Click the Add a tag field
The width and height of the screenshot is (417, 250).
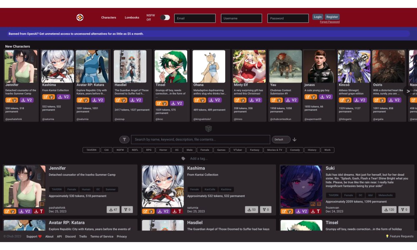[198, 159]
